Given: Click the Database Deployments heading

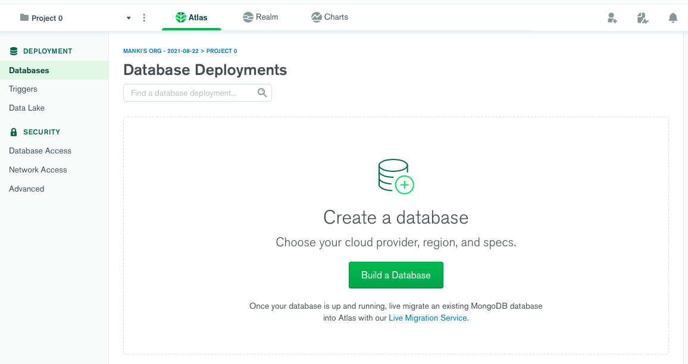Looking at the screenshot, I should (x=205, y=70).
